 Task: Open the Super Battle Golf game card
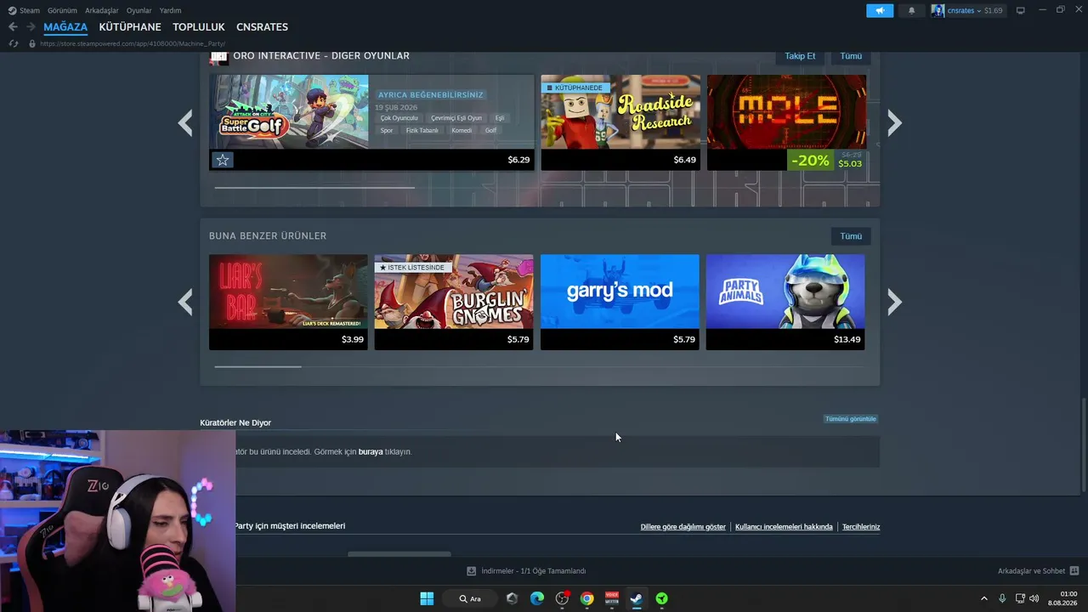(371, 122)
